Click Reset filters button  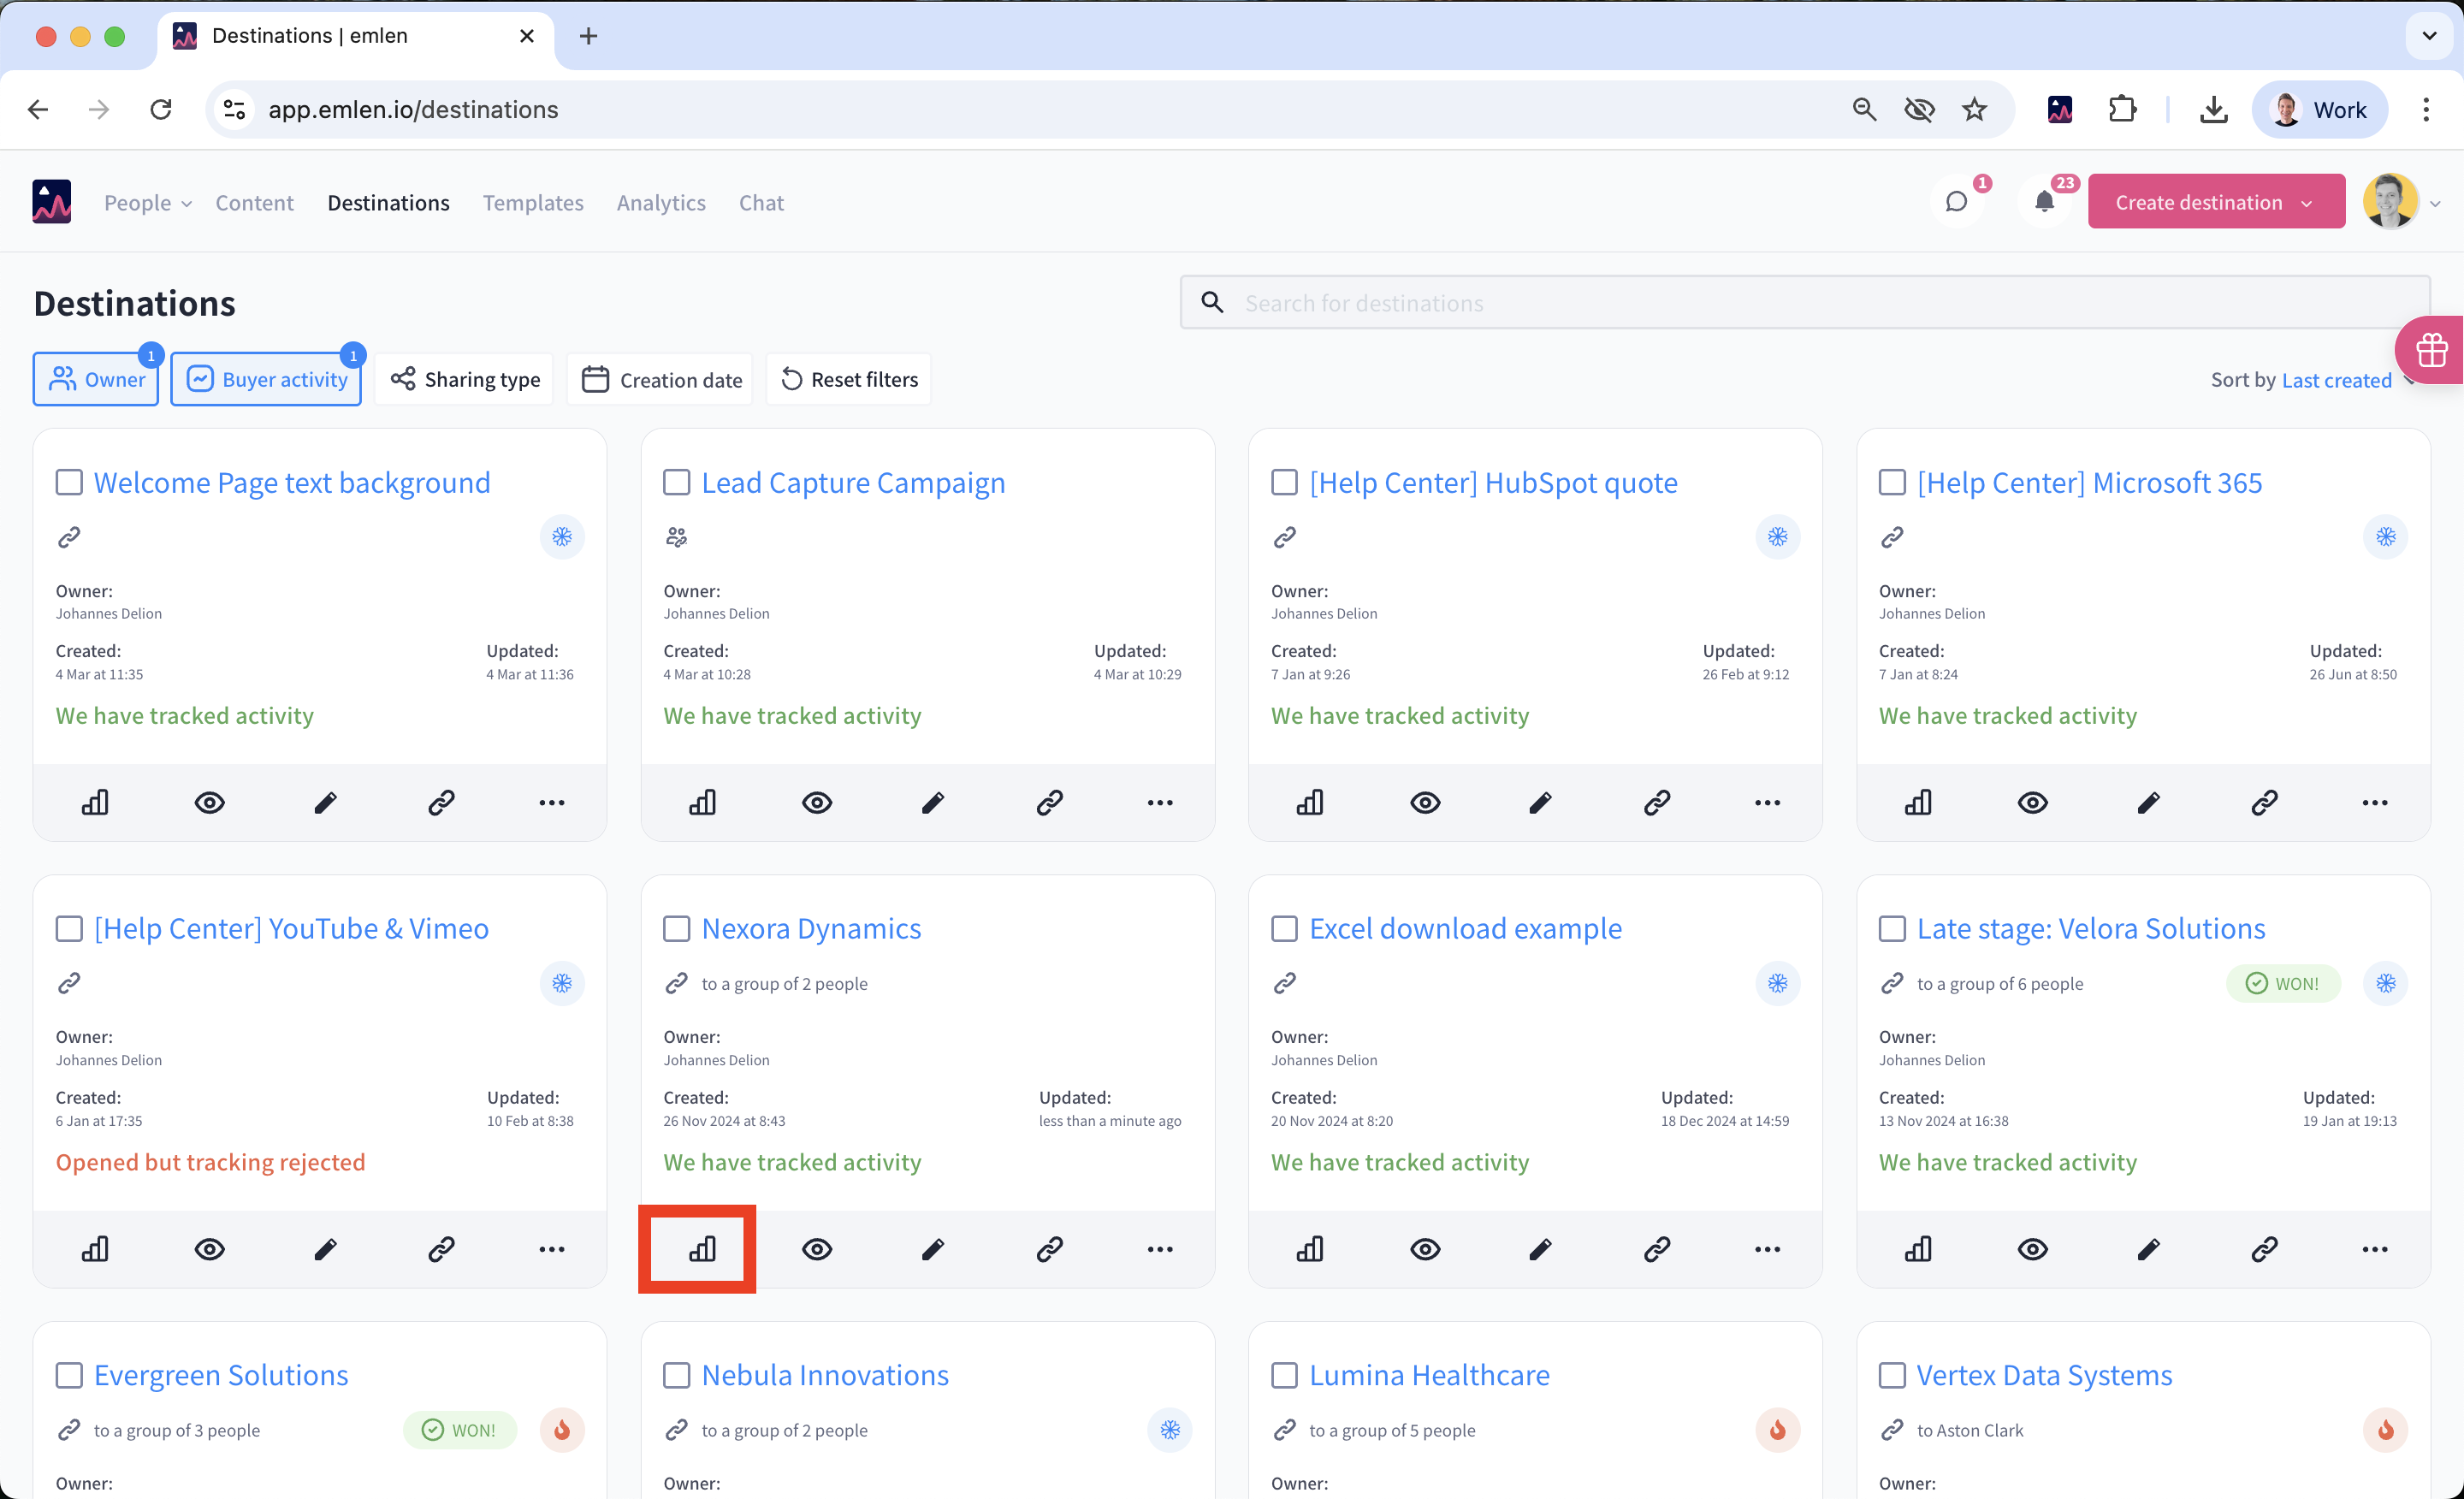click(849, 380)
